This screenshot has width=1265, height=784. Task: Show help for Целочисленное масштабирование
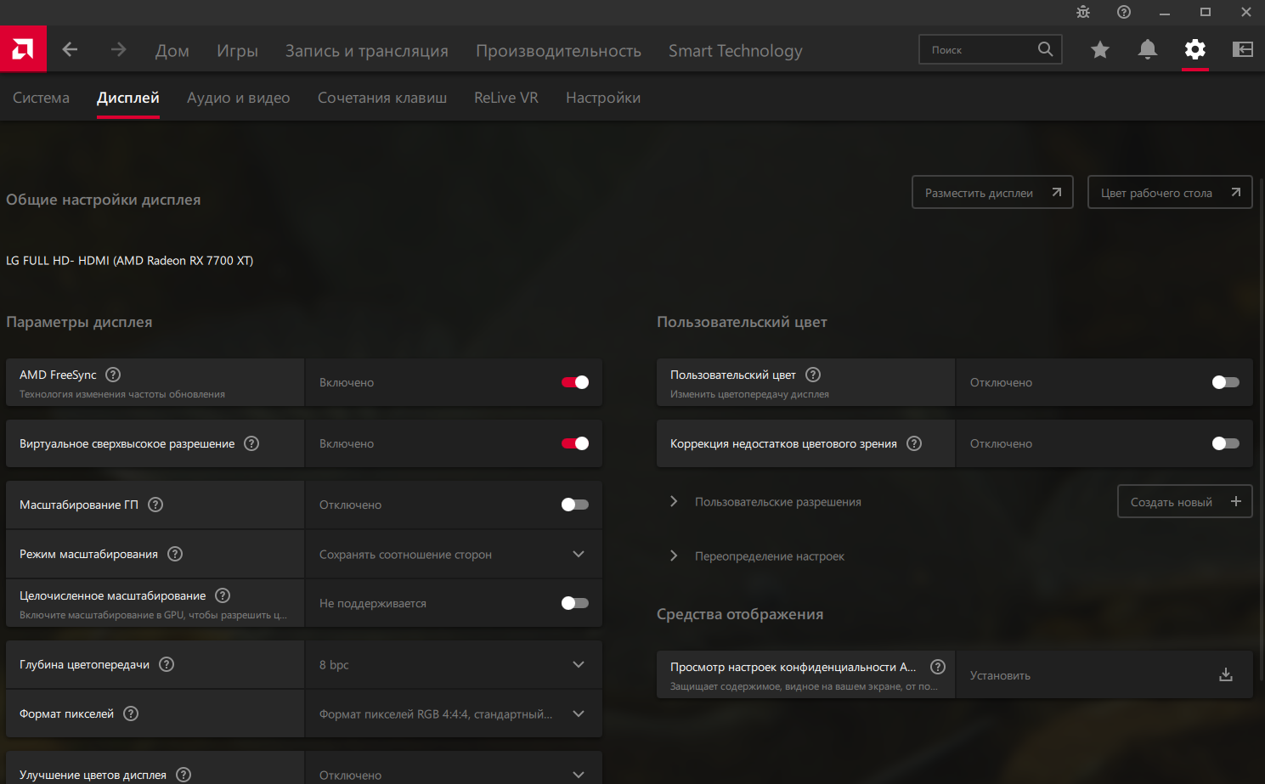coord(223,595)
